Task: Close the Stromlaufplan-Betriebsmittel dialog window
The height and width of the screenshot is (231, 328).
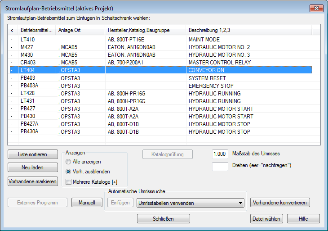Action: click(x=316, y=9)
